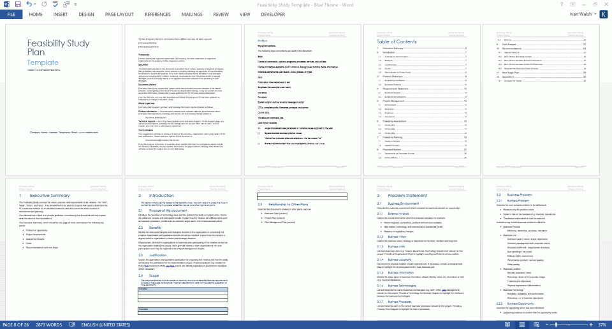Click PAGE 8 OF 26 status indicator
This screenshot has width=612, height=329.
(x=15, y=325)
